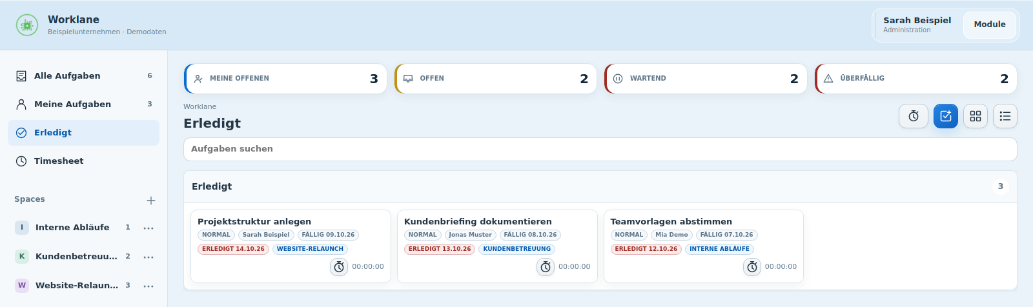Click the Jonas Muster assignee chip

pyautogui.click(x=470, y=235)
